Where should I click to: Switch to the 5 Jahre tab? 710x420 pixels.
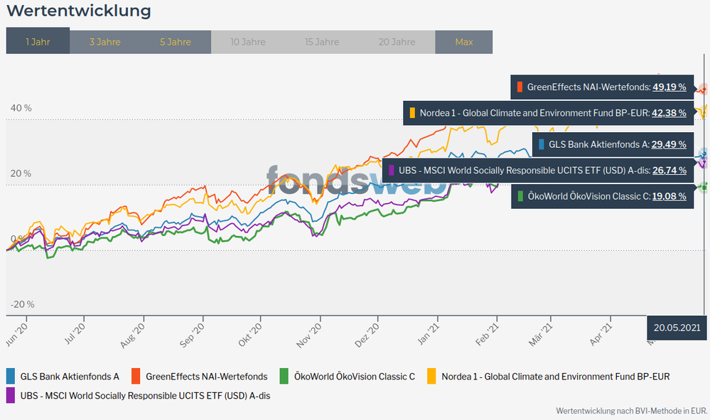tap(176, 42)
